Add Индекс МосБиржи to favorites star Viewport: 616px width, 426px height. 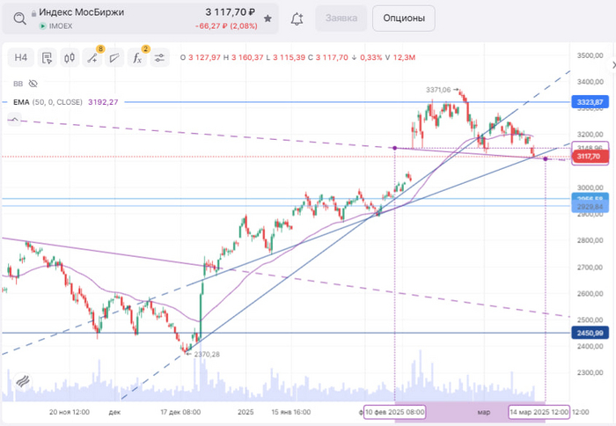tap(268, 18)
